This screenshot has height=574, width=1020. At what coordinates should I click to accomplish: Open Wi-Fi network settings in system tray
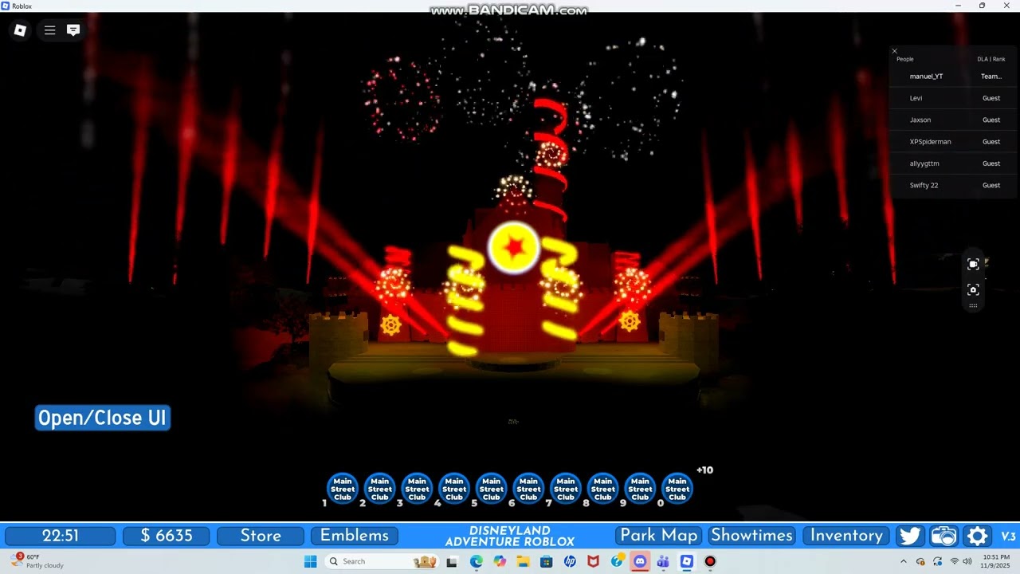(954, 561)
